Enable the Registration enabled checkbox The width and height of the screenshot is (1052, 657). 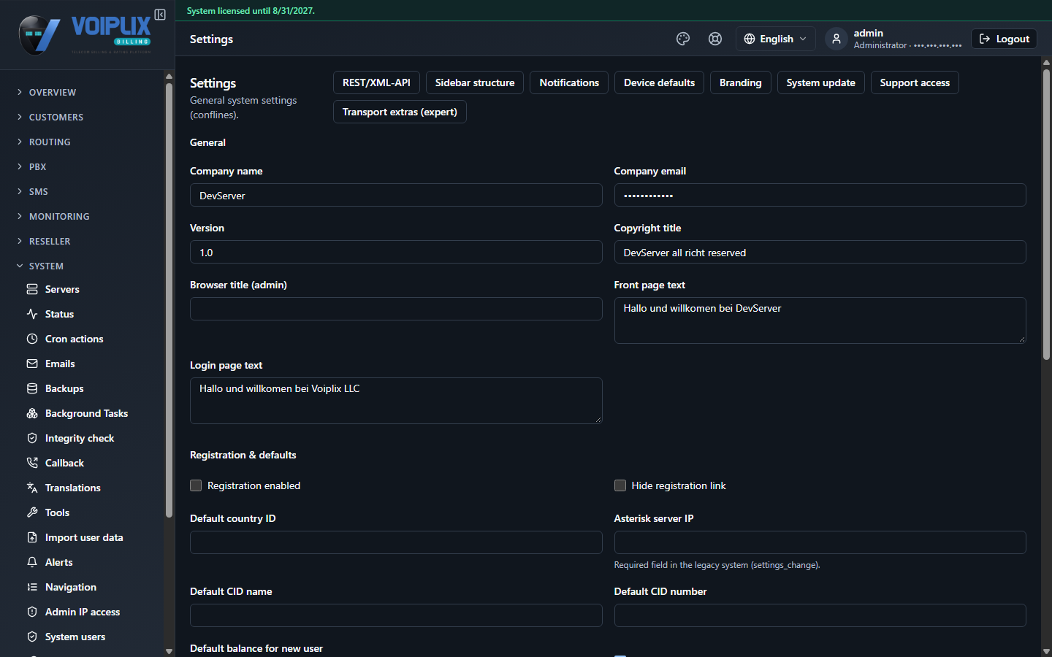pos(196,485)
